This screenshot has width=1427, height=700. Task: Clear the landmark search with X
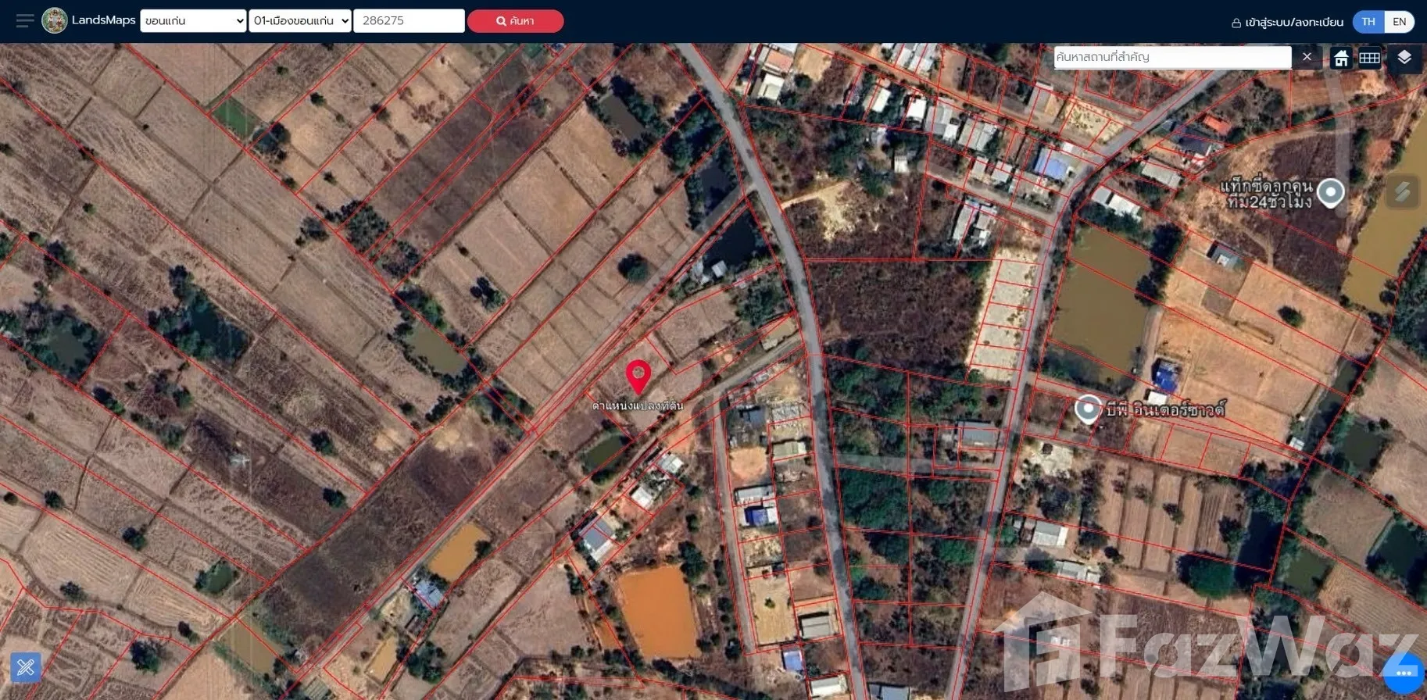point(1307,57)
